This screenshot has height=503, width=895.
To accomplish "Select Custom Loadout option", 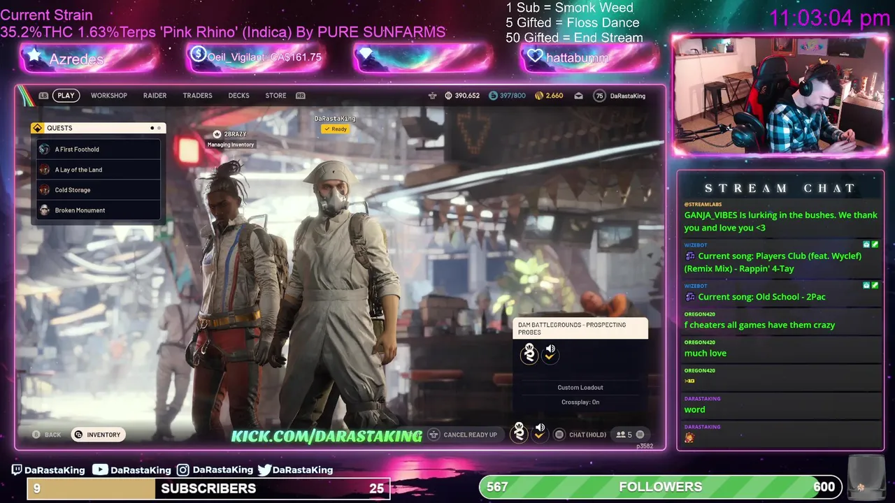I will tap(580, 388).
